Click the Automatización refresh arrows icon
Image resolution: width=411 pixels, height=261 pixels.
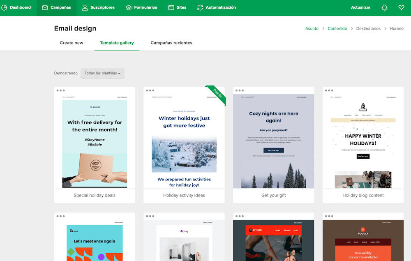200,7
